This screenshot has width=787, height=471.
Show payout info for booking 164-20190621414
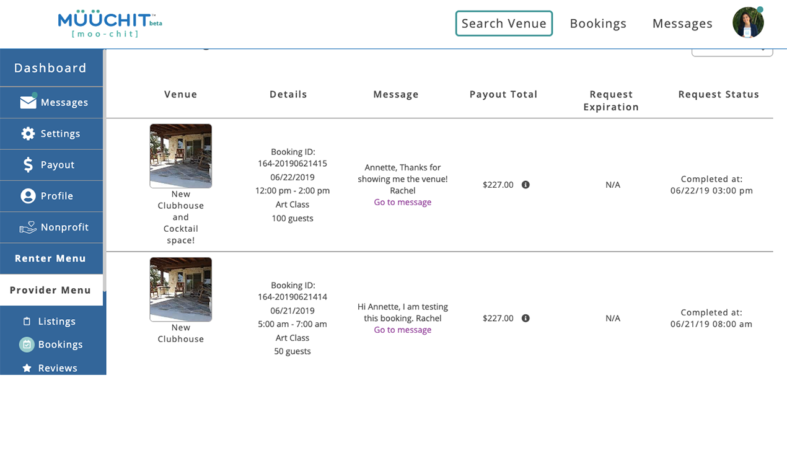(525, 318)
